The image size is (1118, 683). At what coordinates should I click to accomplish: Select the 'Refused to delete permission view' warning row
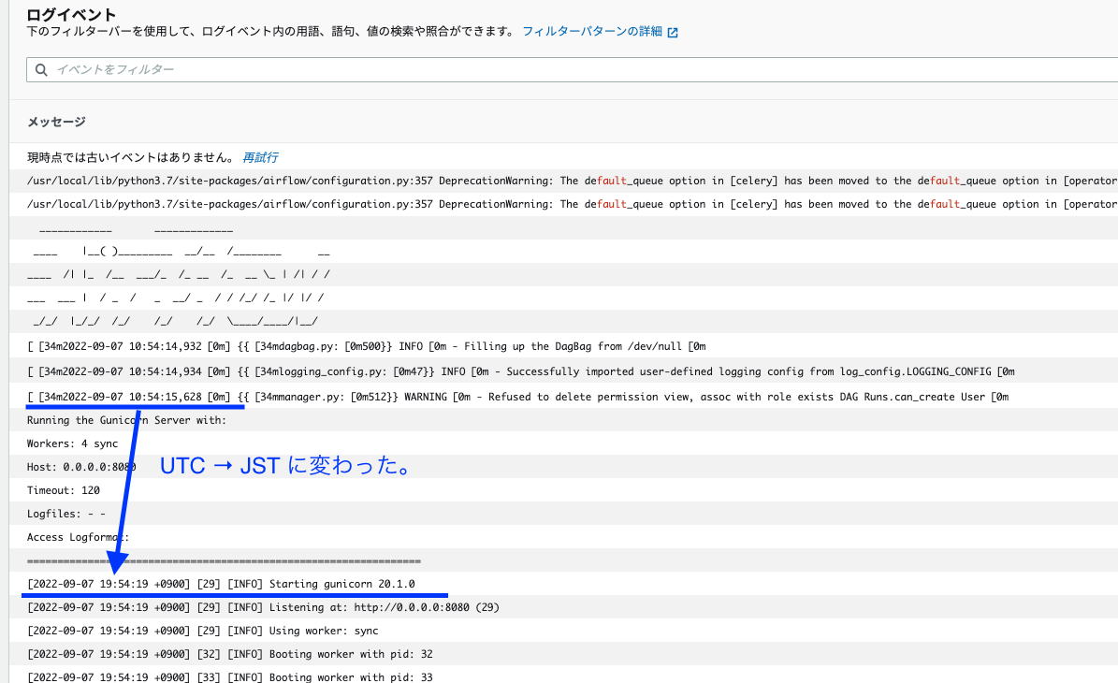click(563, 397)
